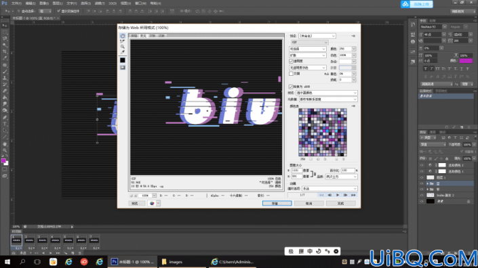
Task: Play the animation in the dialog
Action: tap(338, 195)
